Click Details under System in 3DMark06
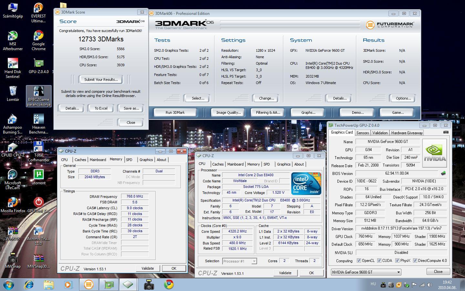 click(x=340, y=98)
